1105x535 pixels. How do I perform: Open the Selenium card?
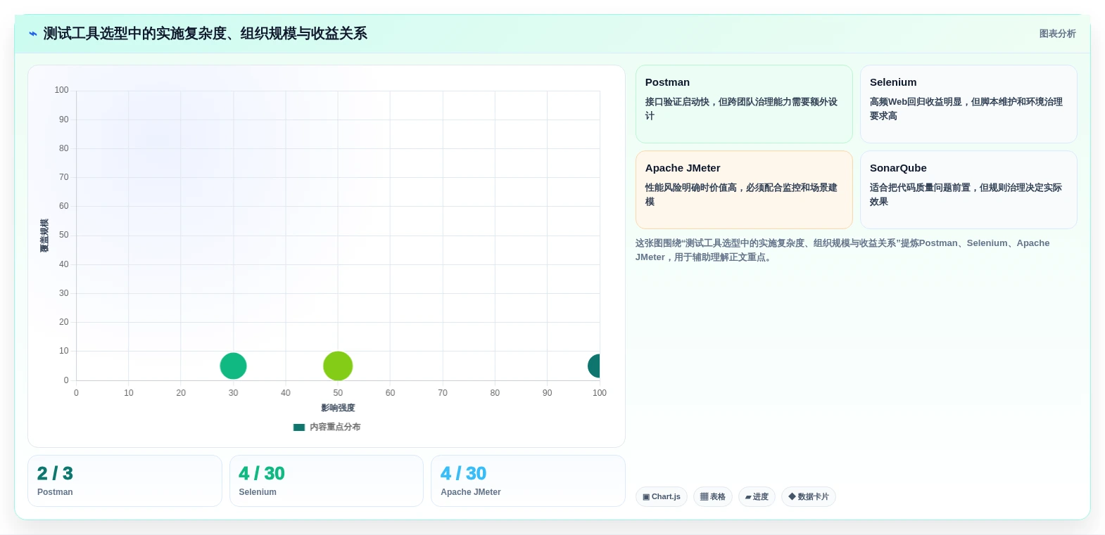tap(968, 104)
